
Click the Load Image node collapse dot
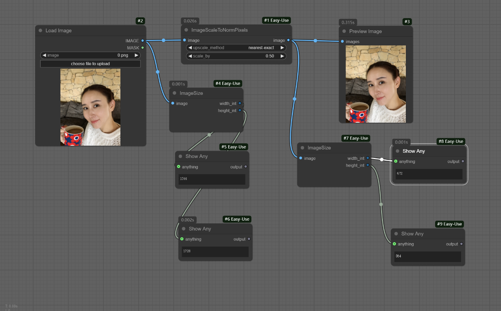(x=40, y=31)
